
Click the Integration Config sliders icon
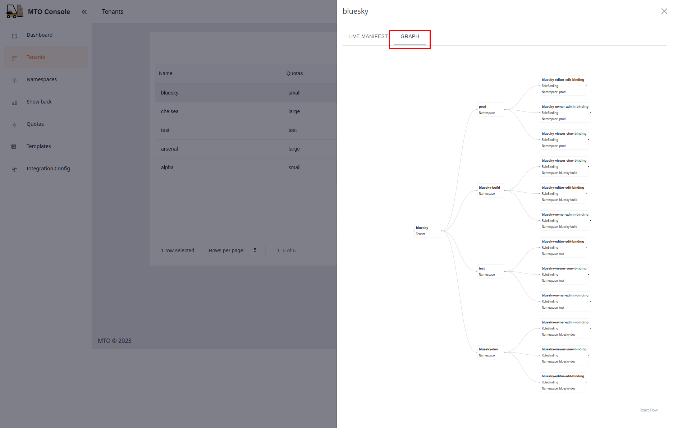[14, 169]
